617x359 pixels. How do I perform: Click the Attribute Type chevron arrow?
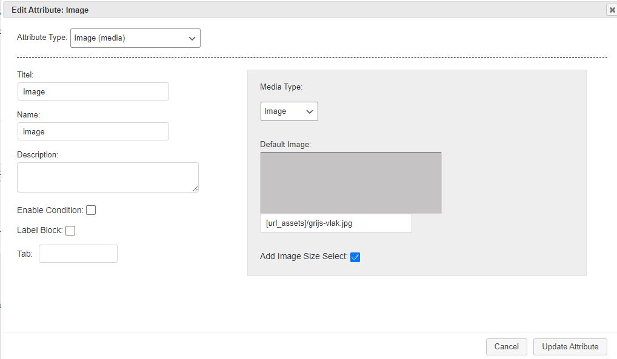(192, 39)
